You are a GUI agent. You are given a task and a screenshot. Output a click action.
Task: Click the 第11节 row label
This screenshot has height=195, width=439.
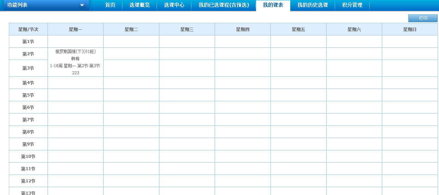pos(28,169)
